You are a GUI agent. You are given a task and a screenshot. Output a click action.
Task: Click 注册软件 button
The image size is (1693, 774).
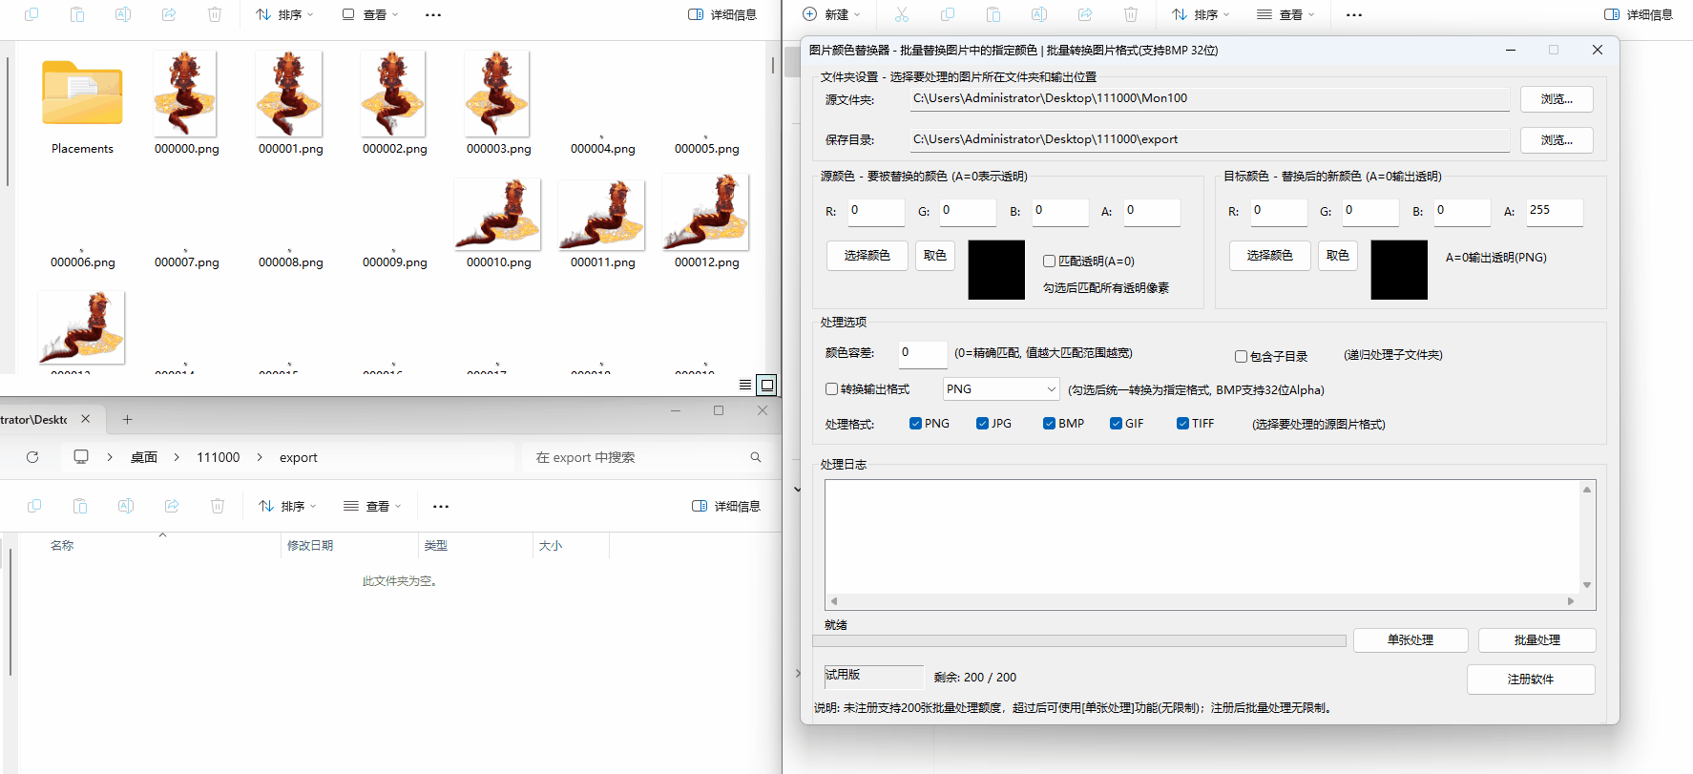[x=1531, y=680]
